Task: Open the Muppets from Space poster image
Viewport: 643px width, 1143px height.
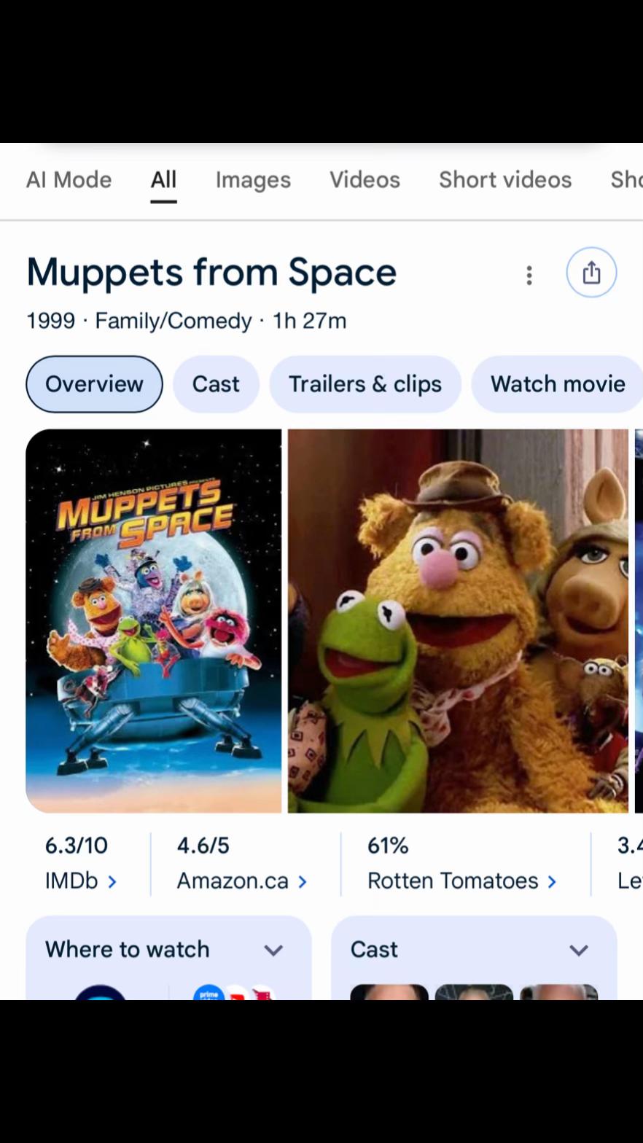Action: 153,621
